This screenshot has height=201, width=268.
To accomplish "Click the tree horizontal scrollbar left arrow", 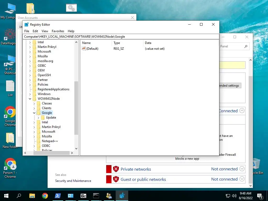I will (x=25, y=153).
